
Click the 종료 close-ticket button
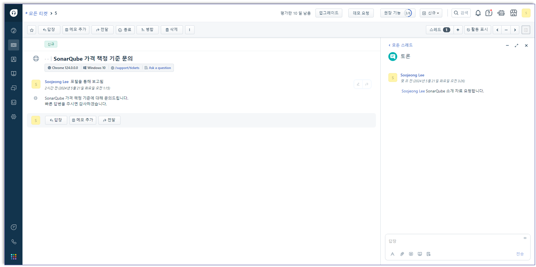125,30
